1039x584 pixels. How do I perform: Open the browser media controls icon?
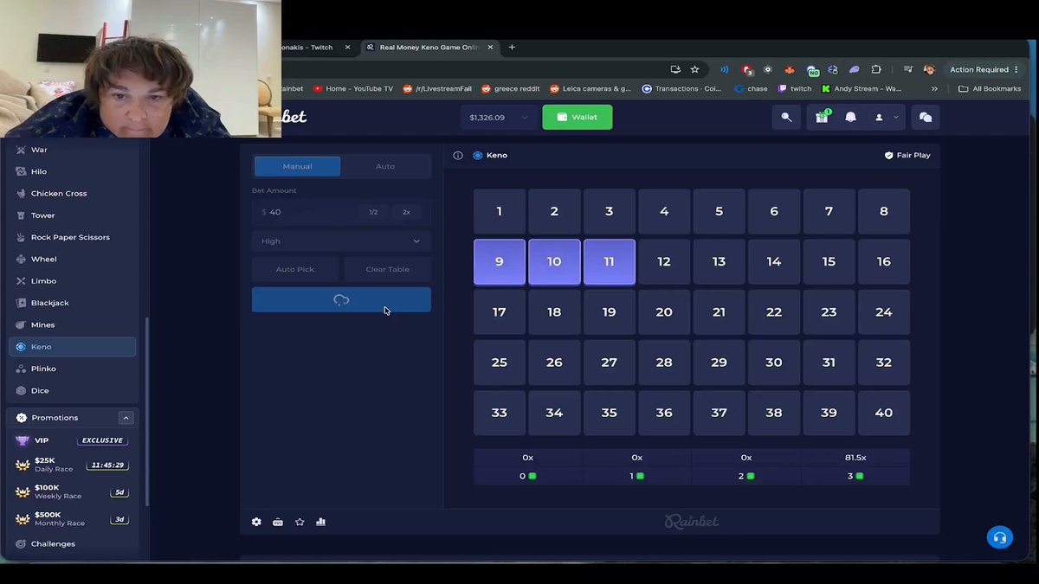(908, 69)
